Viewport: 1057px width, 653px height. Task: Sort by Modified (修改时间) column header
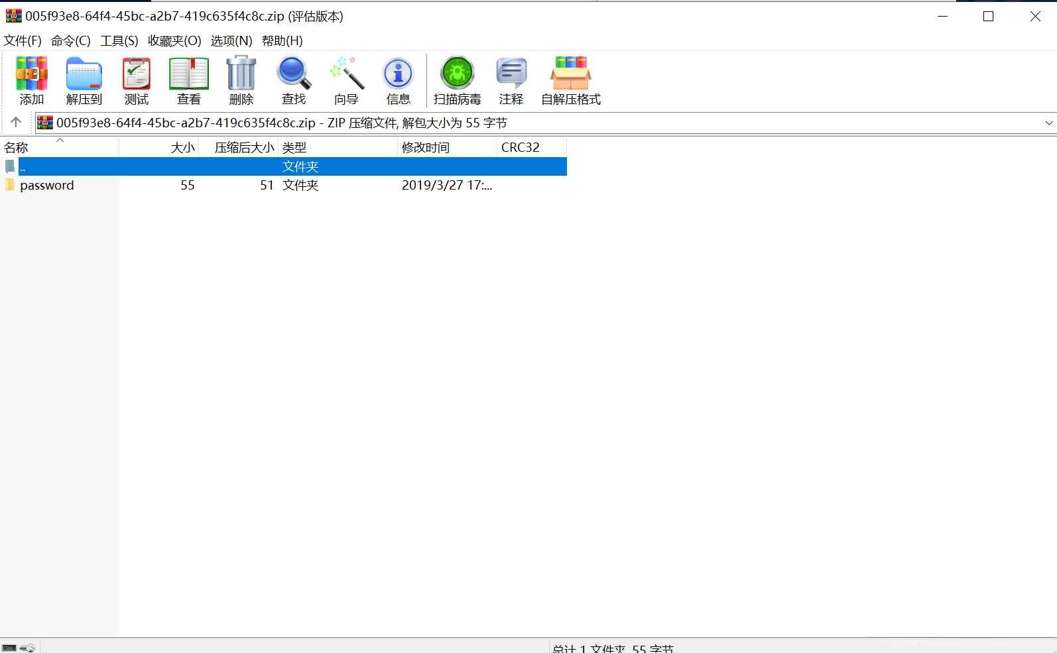[448, 147]
